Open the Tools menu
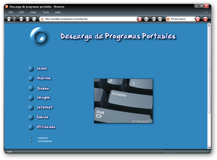The width and height of the screenshot is (217, 160). (x=46, y=12)
